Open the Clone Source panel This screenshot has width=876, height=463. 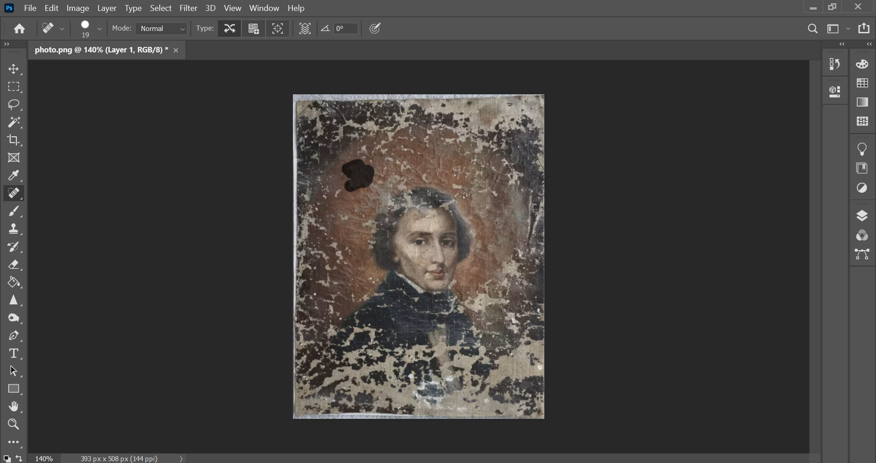[835, 92]
